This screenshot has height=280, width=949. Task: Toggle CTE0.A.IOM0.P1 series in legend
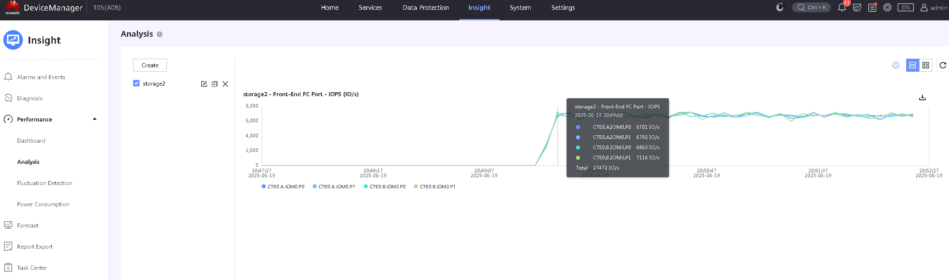pos(334,187)
